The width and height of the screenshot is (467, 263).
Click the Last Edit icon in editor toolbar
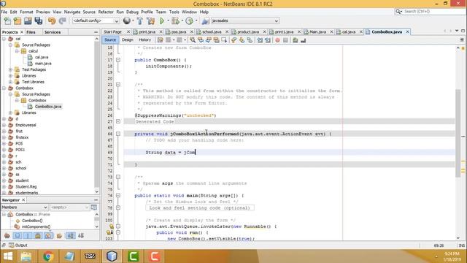click(x=161, y=40)
